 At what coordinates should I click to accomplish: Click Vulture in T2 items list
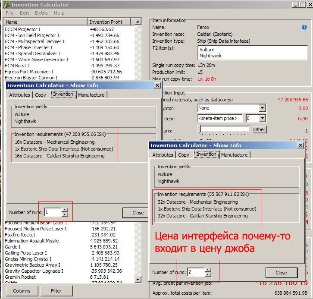point(207,50)
